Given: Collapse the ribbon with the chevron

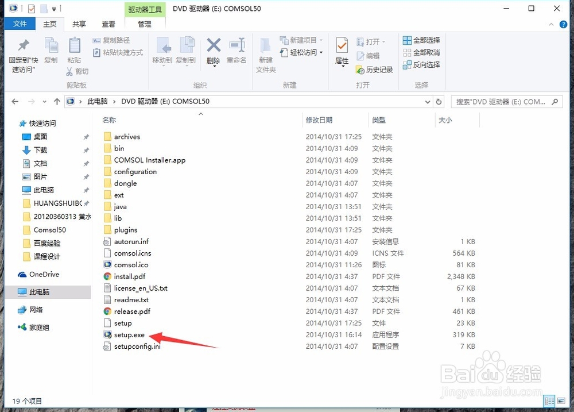Looking at the screenshot, I should pos(551,25).
